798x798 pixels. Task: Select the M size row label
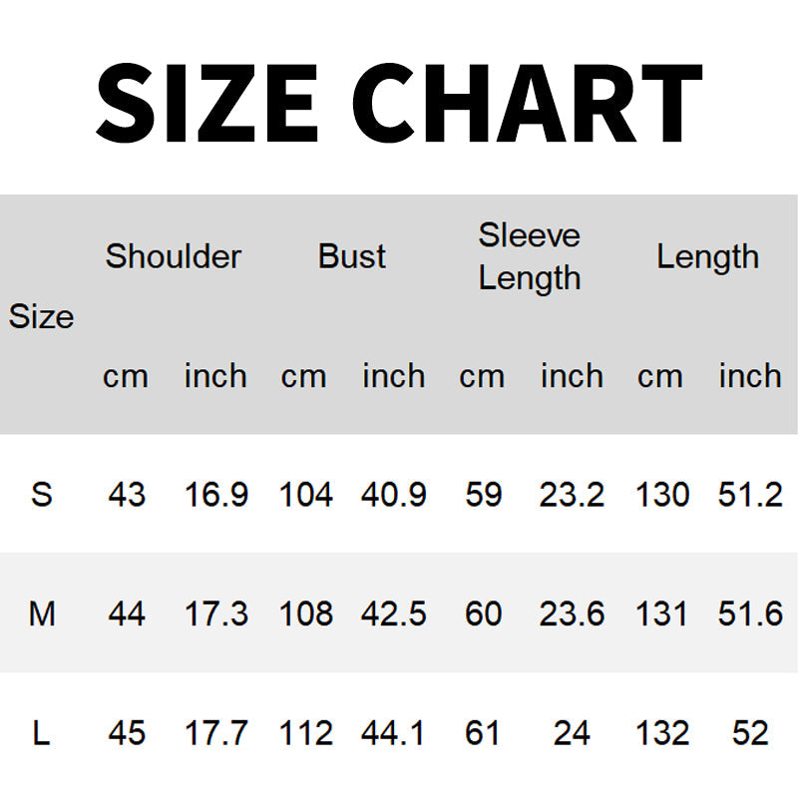pos(41,613)
